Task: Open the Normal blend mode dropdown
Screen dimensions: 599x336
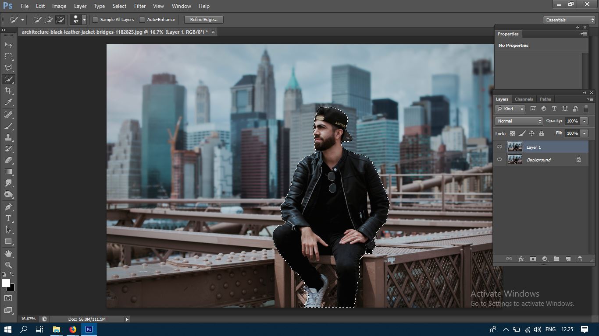Action: point(519,121)
